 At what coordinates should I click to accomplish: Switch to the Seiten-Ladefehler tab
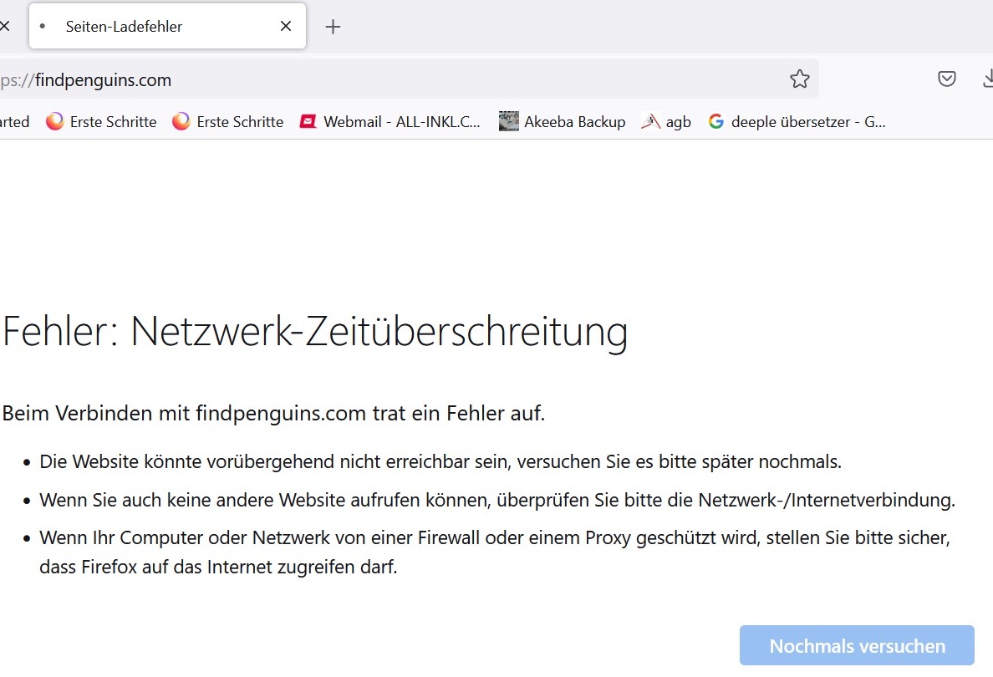click(x=159, y=27)
